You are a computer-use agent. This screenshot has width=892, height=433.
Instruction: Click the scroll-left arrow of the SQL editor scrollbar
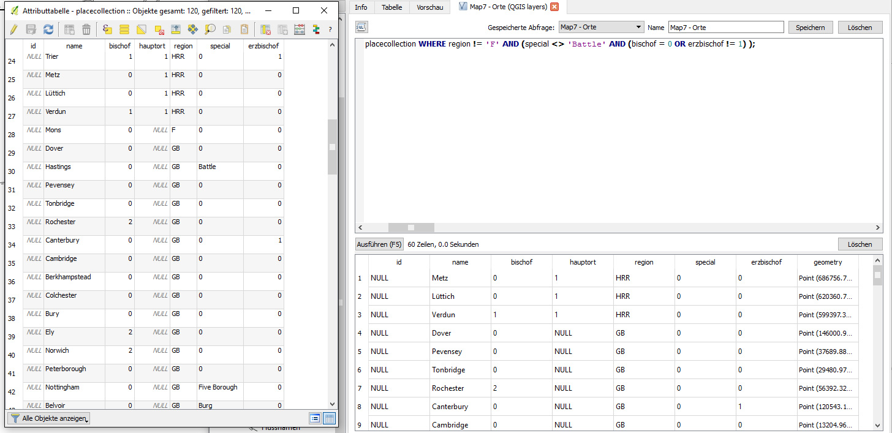point(360,227)
